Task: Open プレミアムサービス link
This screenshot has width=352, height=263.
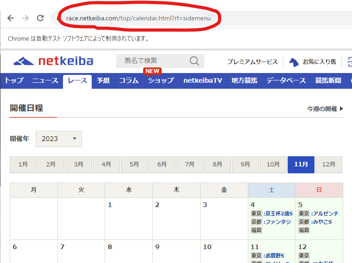Action: (252, 61)
